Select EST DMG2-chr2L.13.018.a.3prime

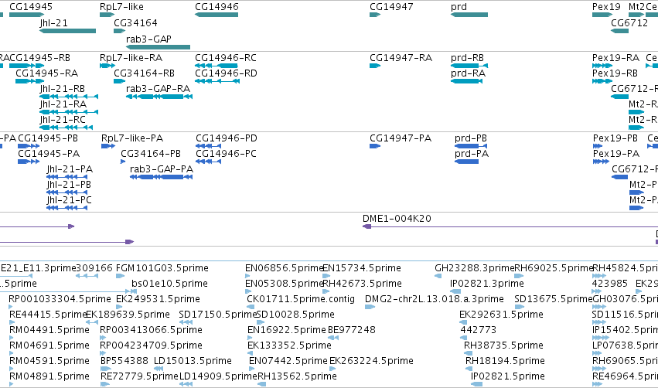pyautogui.click(x=370, y=307)
